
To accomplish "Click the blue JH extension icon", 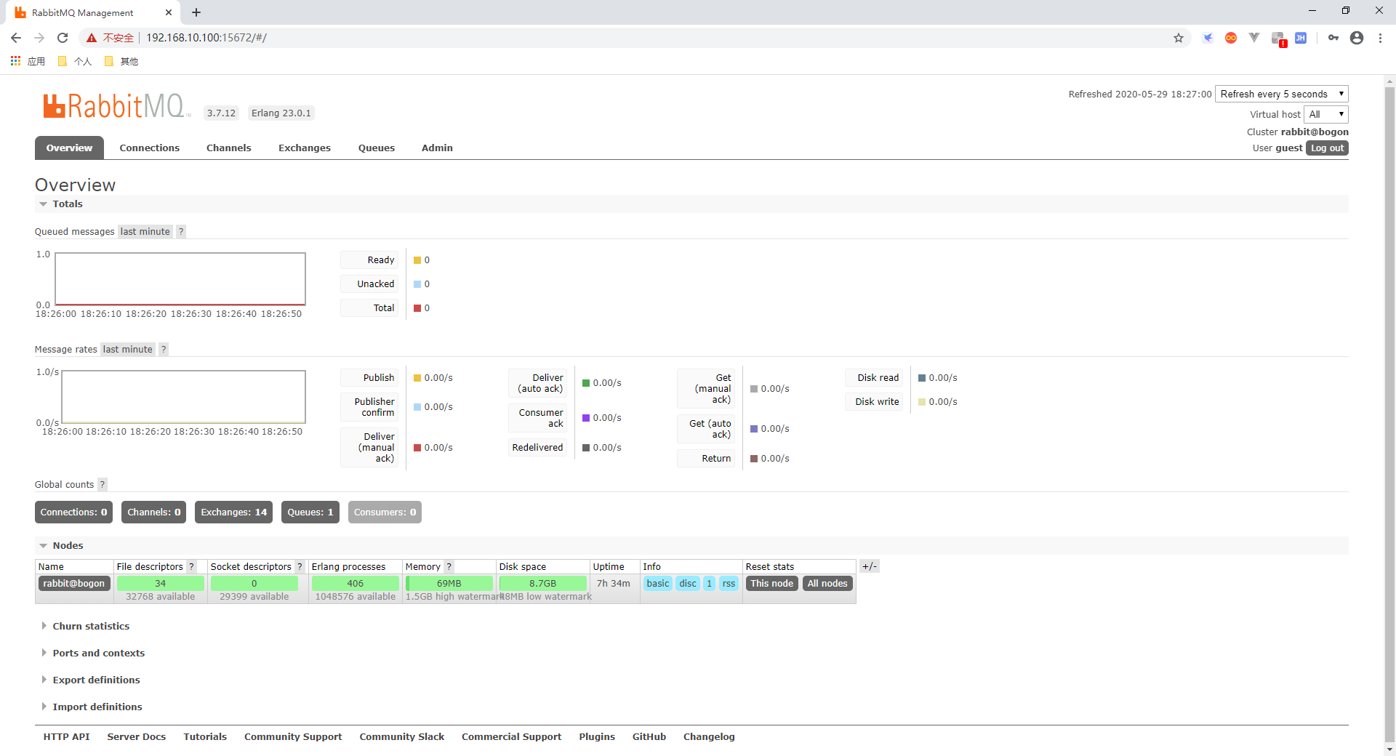I will pyautogui.click(x=1301, y=38).
